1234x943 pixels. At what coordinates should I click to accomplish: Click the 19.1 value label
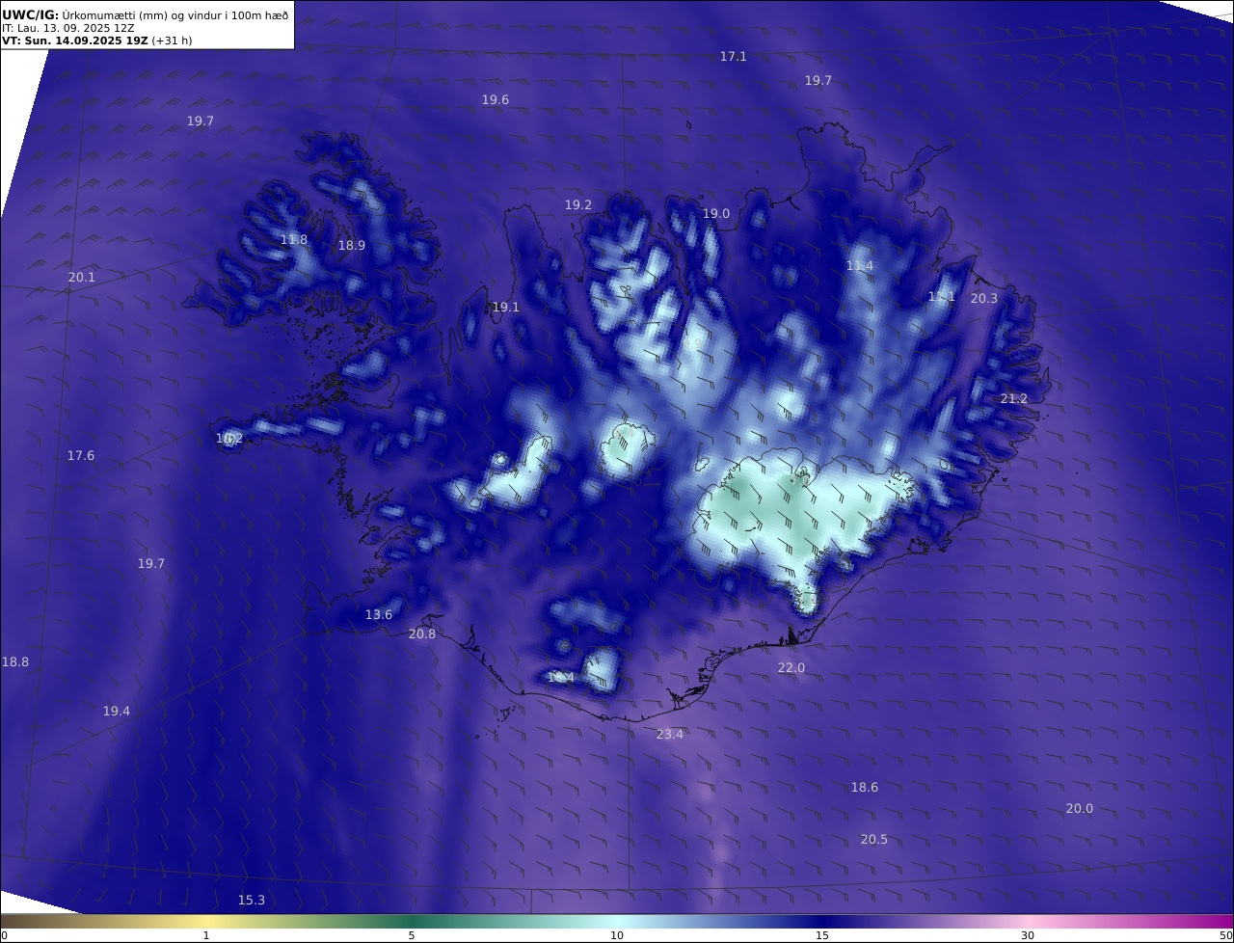[506, 308]
